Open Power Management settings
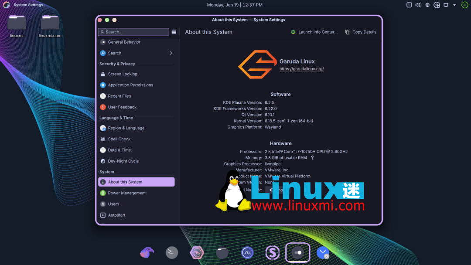Viewport: 471px width, 265px height. 137,193
